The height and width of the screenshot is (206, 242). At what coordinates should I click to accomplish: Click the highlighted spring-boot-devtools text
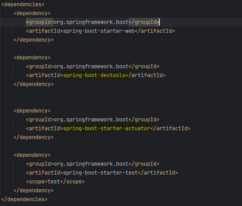coord(94,75)
